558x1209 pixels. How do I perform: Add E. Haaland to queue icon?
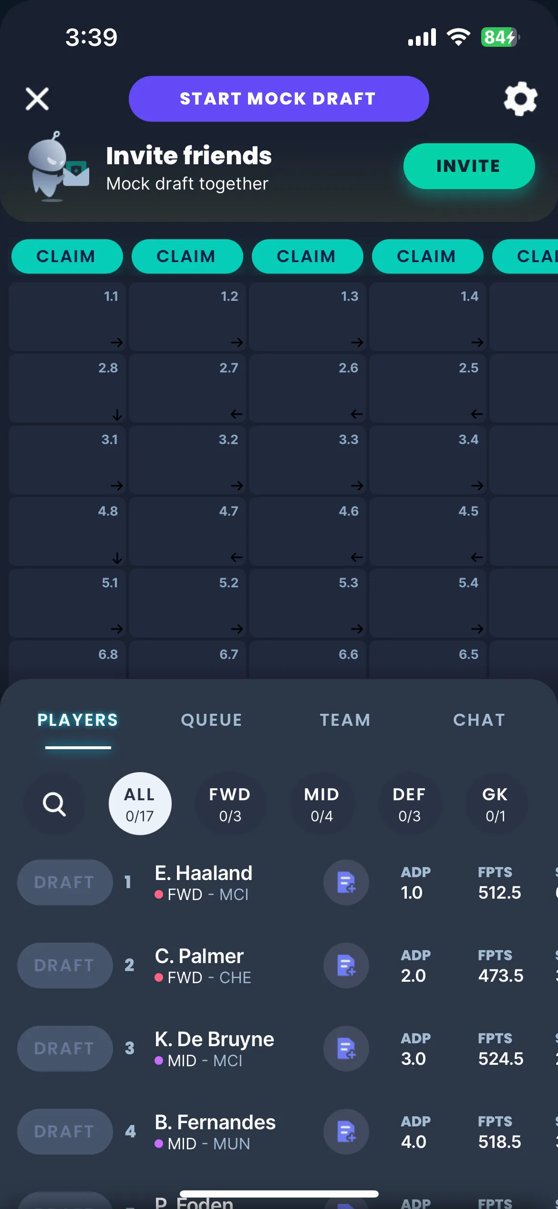click(346, 882)
